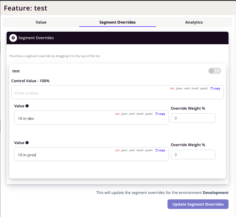This screenshot has width=236, height=217.
Task: Focus Override Weight field for dev value
Action: 193,118
